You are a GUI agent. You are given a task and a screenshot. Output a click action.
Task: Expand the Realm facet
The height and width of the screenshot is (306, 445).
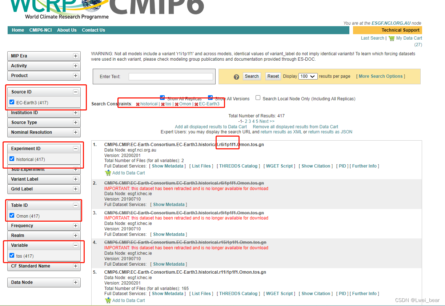point(75,235)
